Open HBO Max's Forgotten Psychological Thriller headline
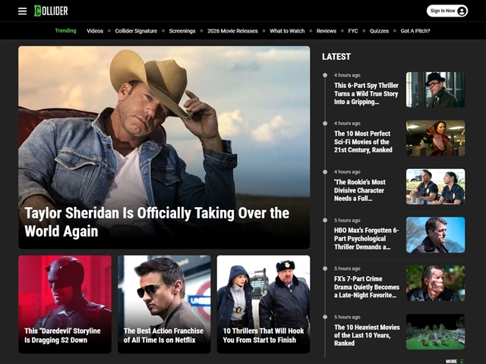This screenshot has width=486, height=364. click(x=366, y=238)
